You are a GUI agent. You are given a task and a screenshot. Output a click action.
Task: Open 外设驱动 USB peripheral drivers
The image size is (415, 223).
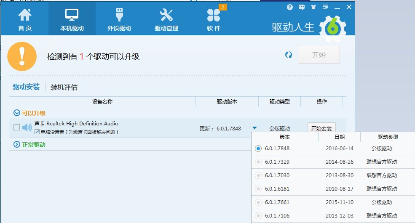[x=119, y=20]
